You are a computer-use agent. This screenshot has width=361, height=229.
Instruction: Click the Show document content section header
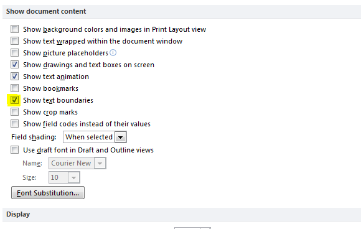[x=46, y=11]
